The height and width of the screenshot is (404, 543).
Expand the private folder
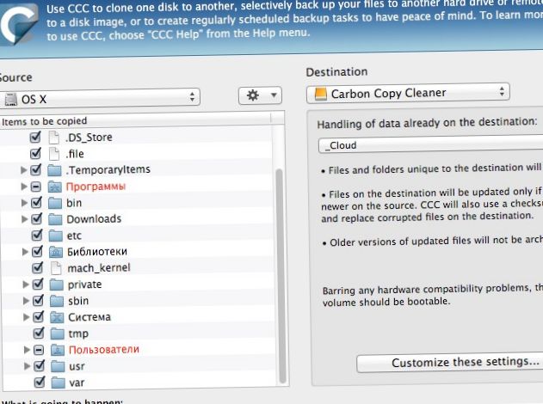point(26,285)
